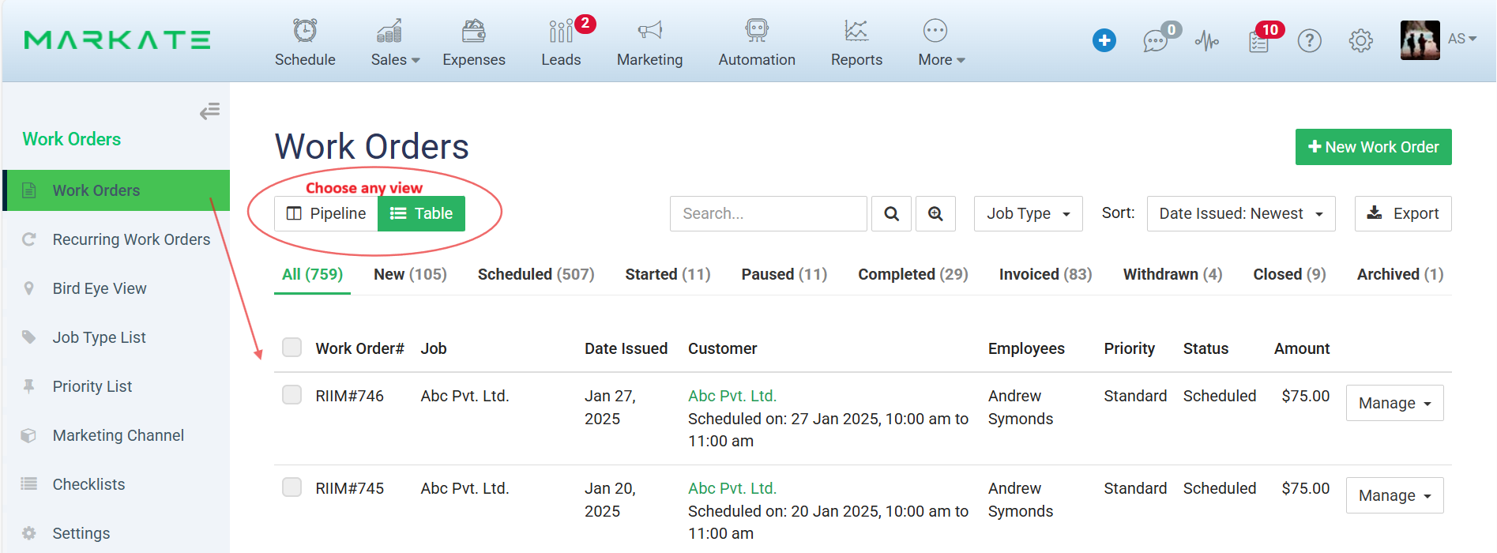Click in the Search input field
This screenshot has height=553, width=1497.
[768, 213]
